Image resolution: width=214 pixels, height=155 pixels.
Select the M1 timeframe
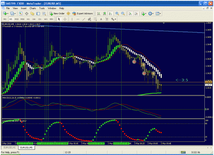point(5,19)
